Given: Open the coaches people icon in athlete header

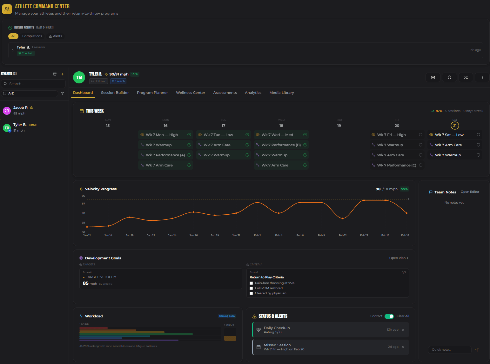Looking at the screenshot, I should (466, 77).
